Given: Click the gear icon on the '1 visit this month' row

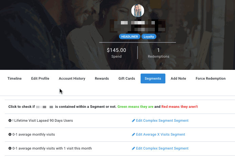Looking at the screenshot, I should point(10,148).
